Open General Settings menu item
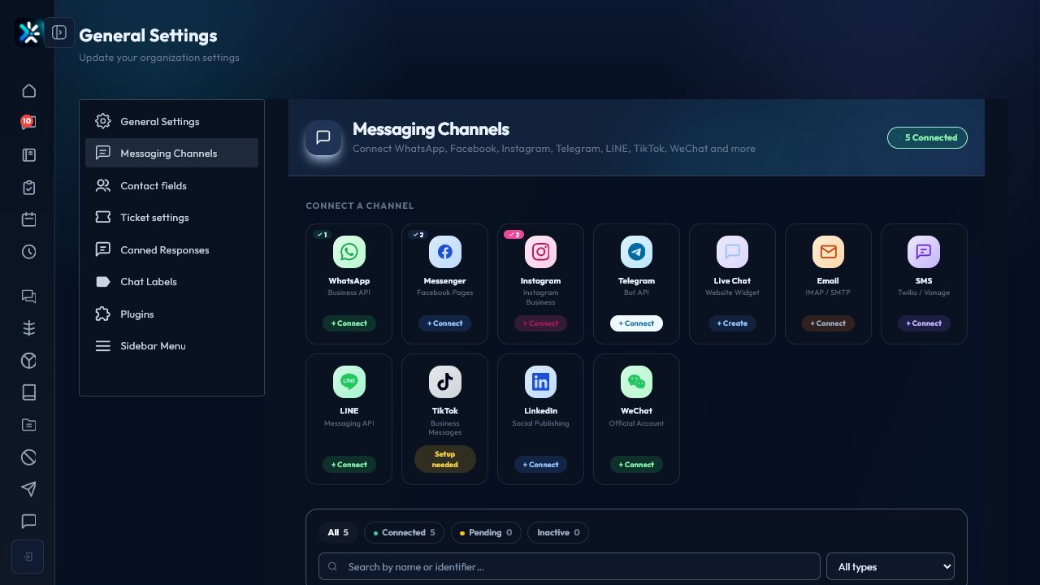Viewport: 1040px width, 585px height. click(171, 121)
